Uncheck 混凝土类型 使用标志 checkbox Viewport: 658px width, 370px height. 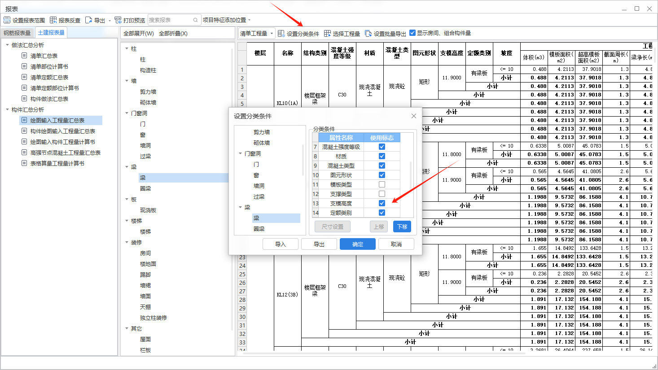382,165
